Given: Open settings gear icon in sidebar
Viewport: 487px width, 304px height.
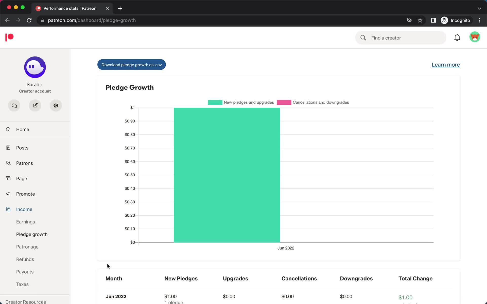Looking at the screenshot, I should [56, 105].
